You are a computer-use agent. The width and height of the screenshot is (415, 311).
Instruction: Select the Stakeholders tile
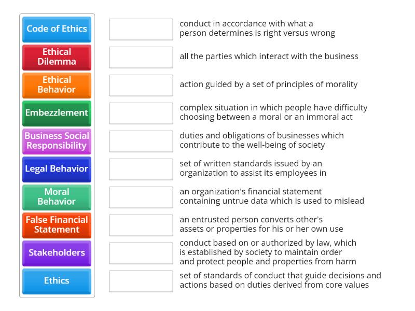pyautogui.click(x=57, y=253)
